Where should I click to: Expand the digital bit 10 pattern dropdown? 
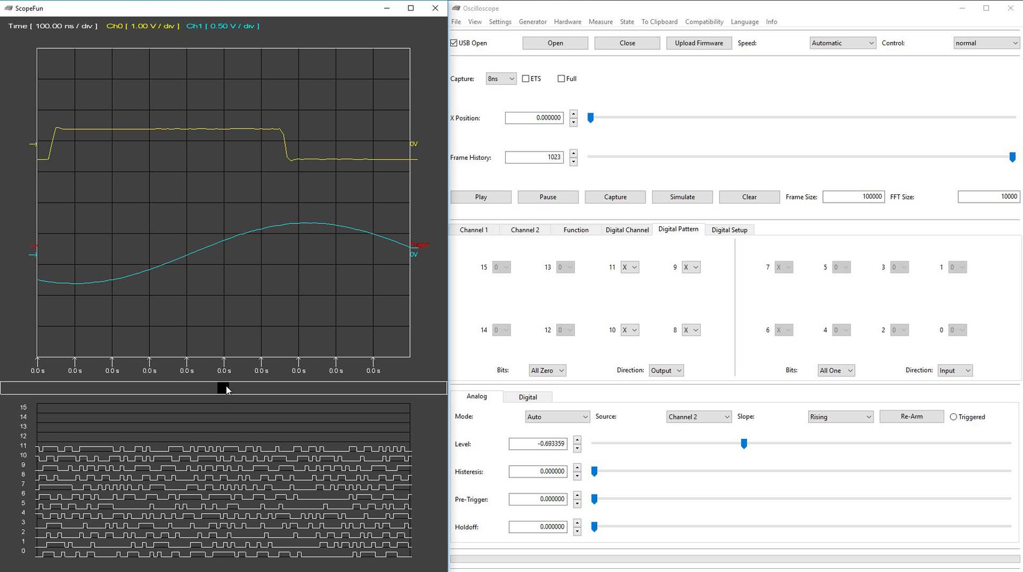(x=630, y=330)
